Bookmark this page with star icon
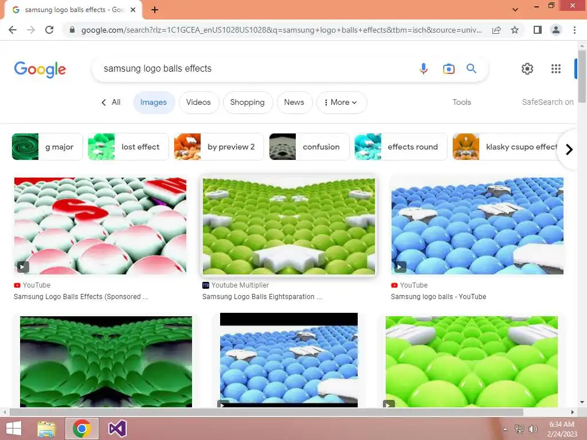 click(x=515, y=30)
